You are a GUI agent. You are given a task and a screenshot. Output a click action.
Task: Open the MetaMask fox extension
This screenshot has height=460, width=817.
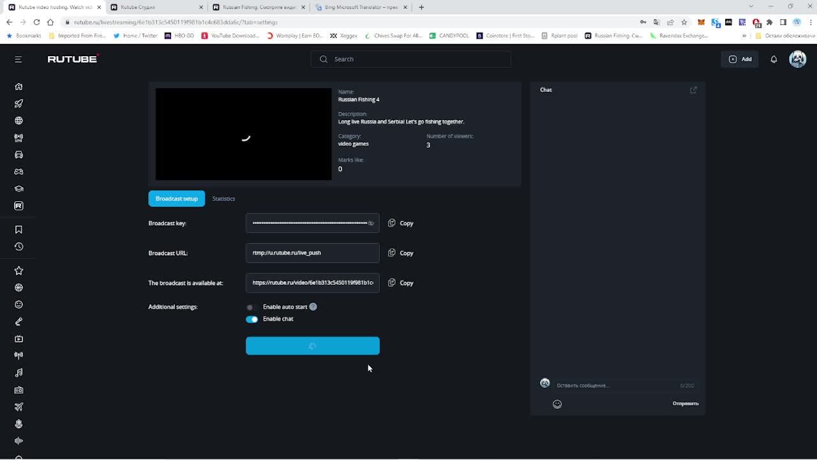(701, 22)
